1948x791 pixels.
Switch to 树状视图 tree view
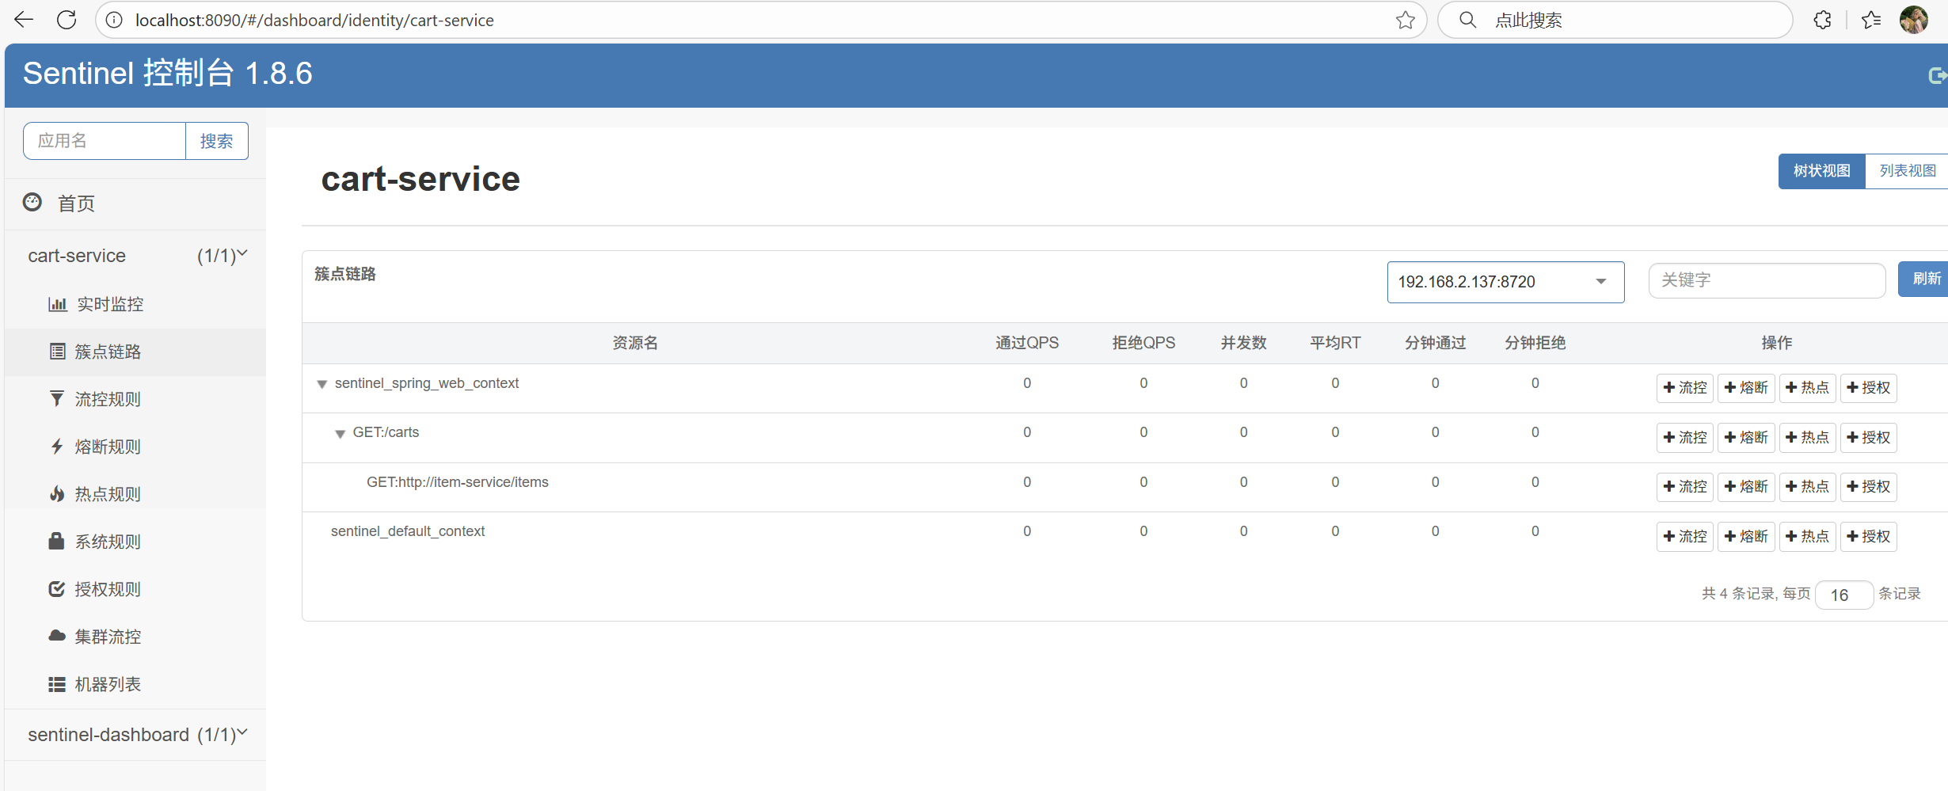pos(1821,171)
